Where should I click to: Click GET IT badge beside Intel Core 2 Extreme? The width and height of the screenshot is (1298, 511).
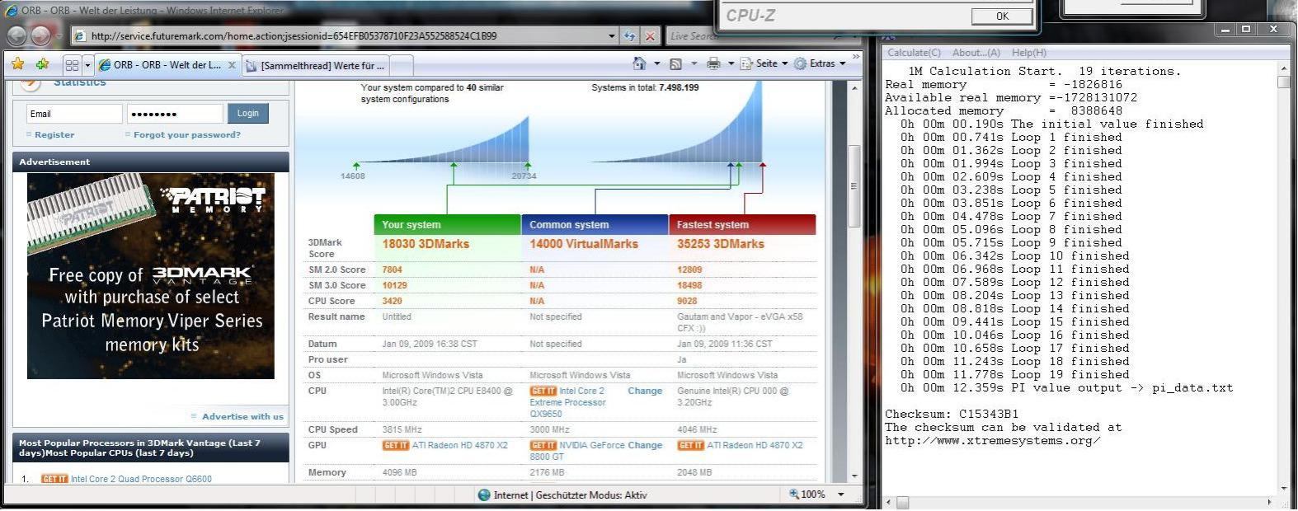click(543, 391)
